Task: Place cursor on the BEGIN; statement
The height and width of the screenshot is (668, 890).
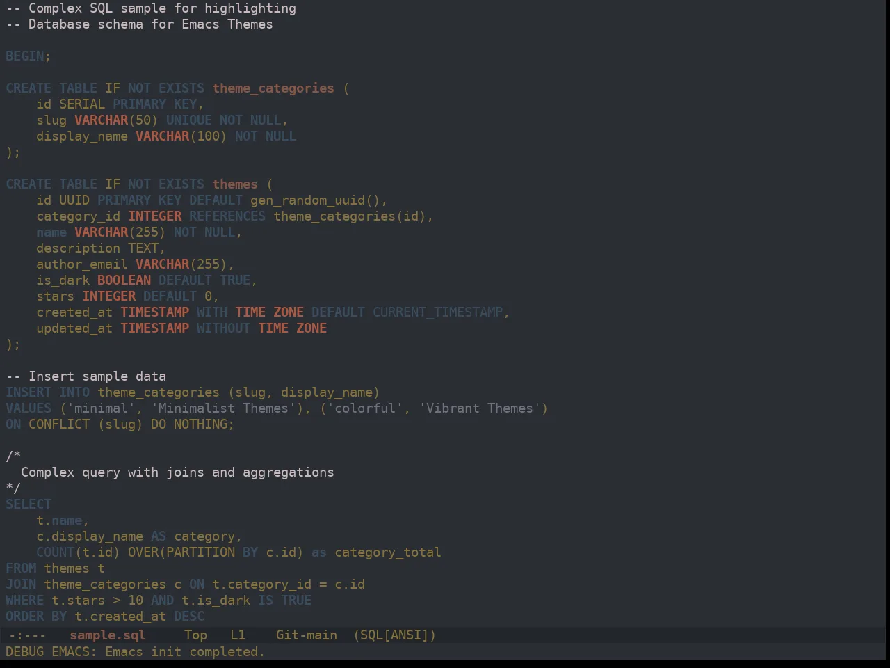Action: pyautogui.click(x=28, y=56)
